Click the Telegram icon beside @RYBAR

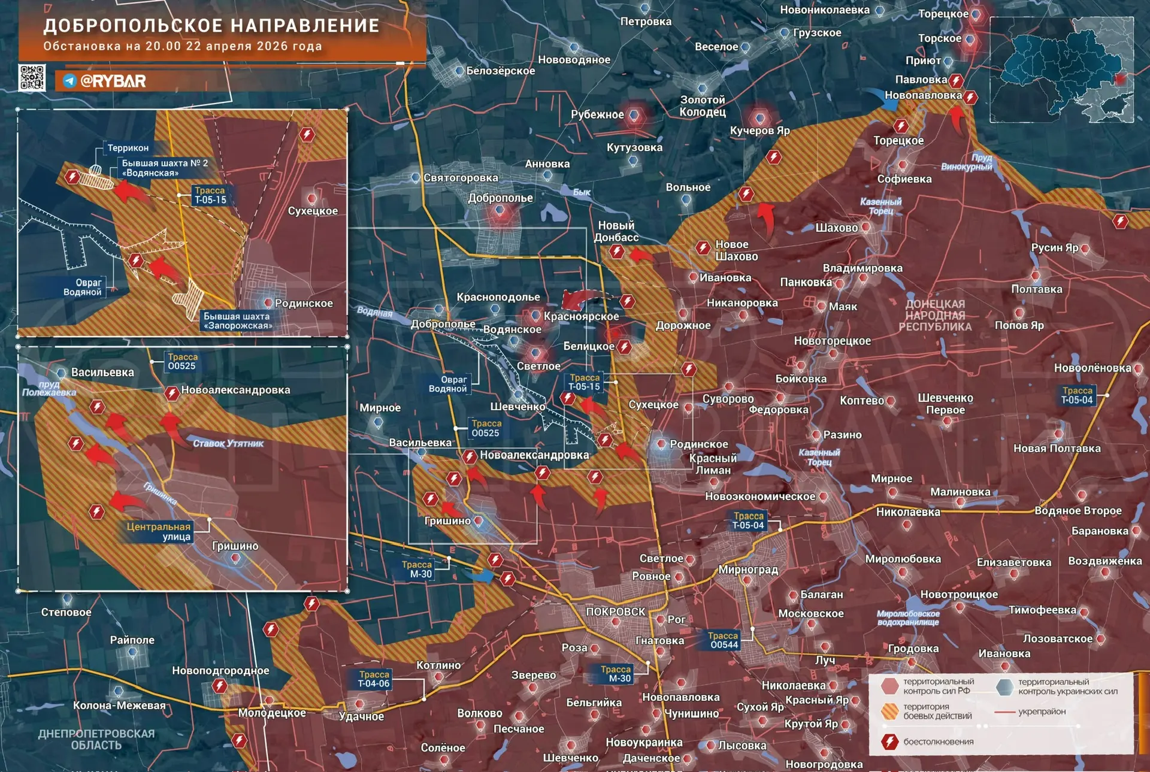(69, 81)
